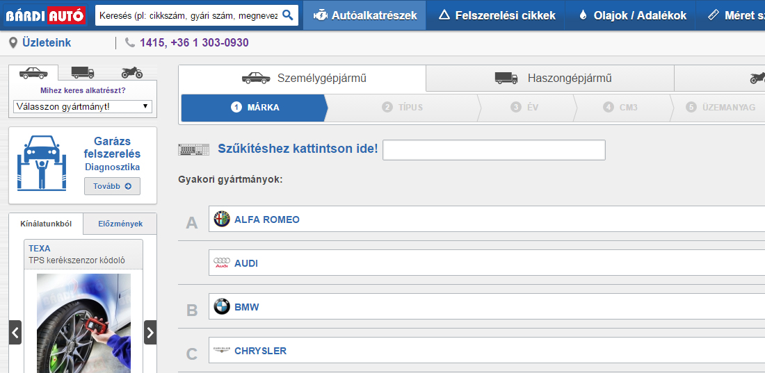Screen dimensions: 765x373
Task: Select the truck tab in sidebar selector
Action: [x=83, y=73]
